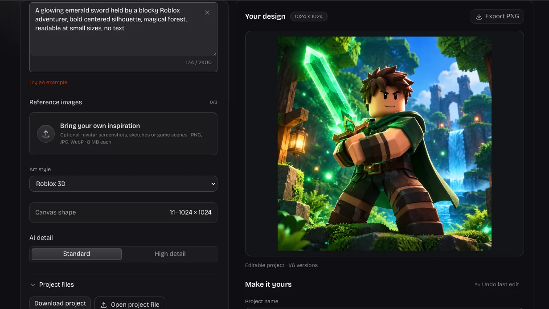Click the Project name label
This screenshot has width=549, height=309.
click(262, 301)
